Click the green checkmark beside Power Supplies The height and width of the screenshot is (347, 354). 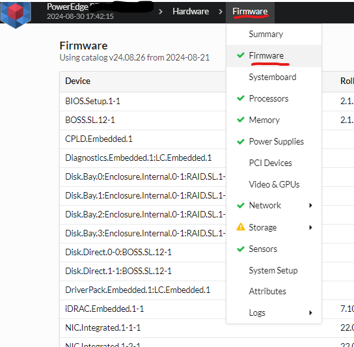pyautogui.click(x=241, y=141)
